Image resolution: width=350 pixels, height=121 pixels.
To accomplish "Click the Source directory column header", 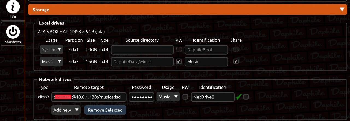I will pos(142,40).
